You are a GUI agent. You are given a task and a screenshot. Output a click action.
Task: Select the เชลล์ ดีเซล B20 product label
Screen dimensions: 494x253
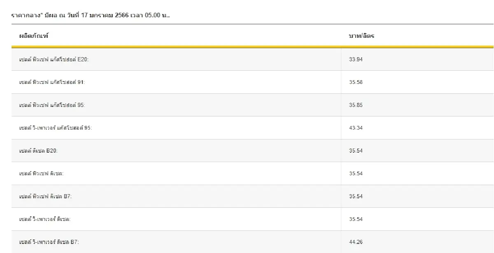pos(38,151)
